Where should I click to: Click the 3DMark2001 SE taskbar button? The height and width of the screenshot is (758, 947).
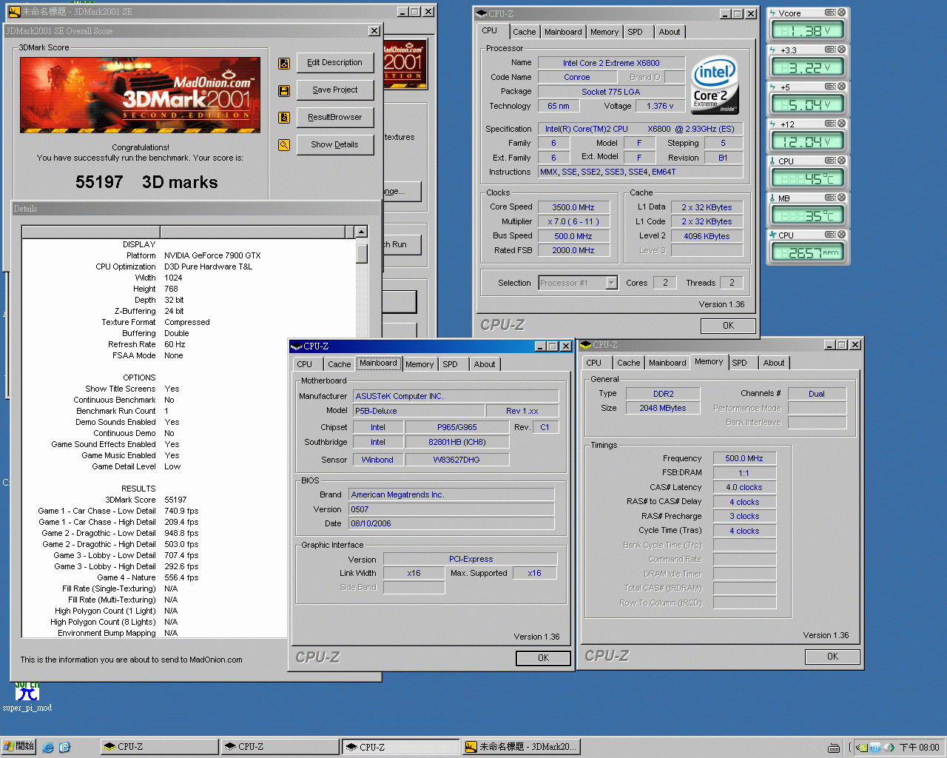tap(521, 747)
